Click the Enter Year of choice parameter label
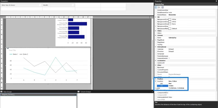Image resolution: width=218 pixels, height=108 pixels. [x=8, y=5]
